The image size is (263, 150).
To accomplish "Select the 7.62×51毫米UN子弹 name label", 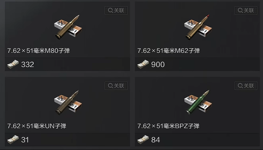I will coord(37,126).
